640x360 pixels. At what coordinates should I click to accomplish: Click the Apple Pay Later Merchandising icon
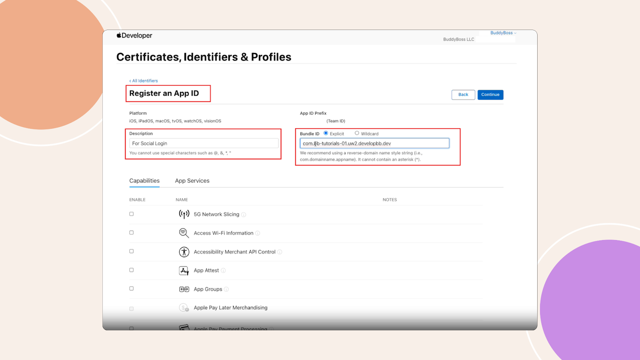[x=184, y=308]
